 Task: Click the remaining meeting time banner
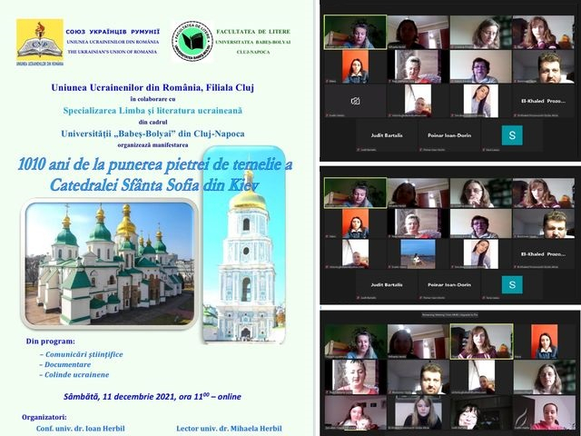449,320
